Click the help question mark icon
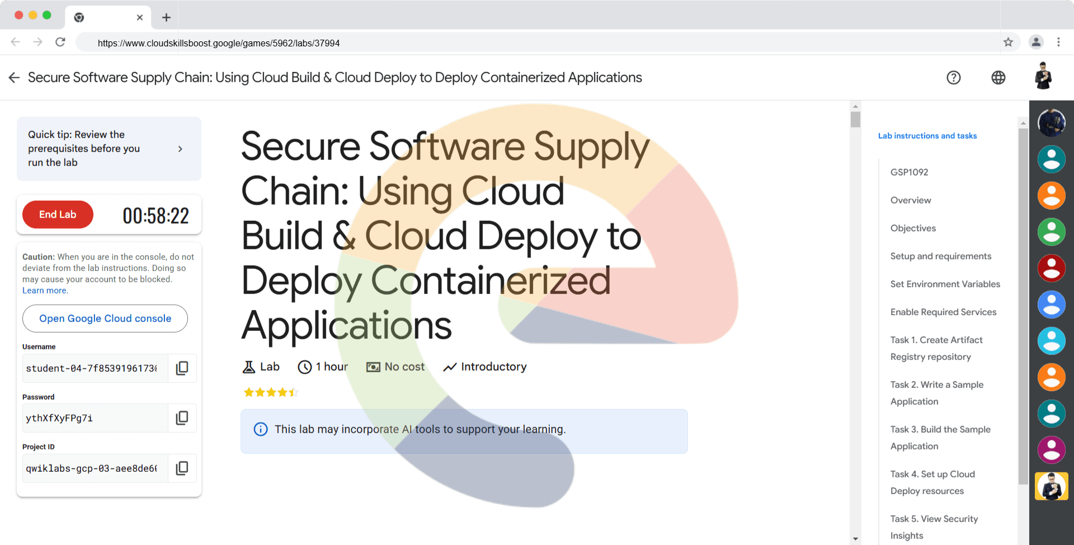 953,78
